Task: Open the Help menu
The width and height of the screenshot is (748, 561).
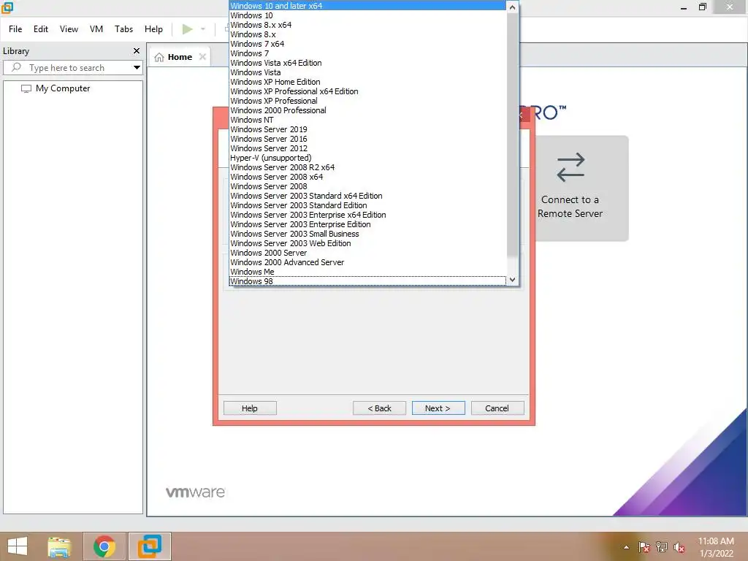Action: pos(153,29)
